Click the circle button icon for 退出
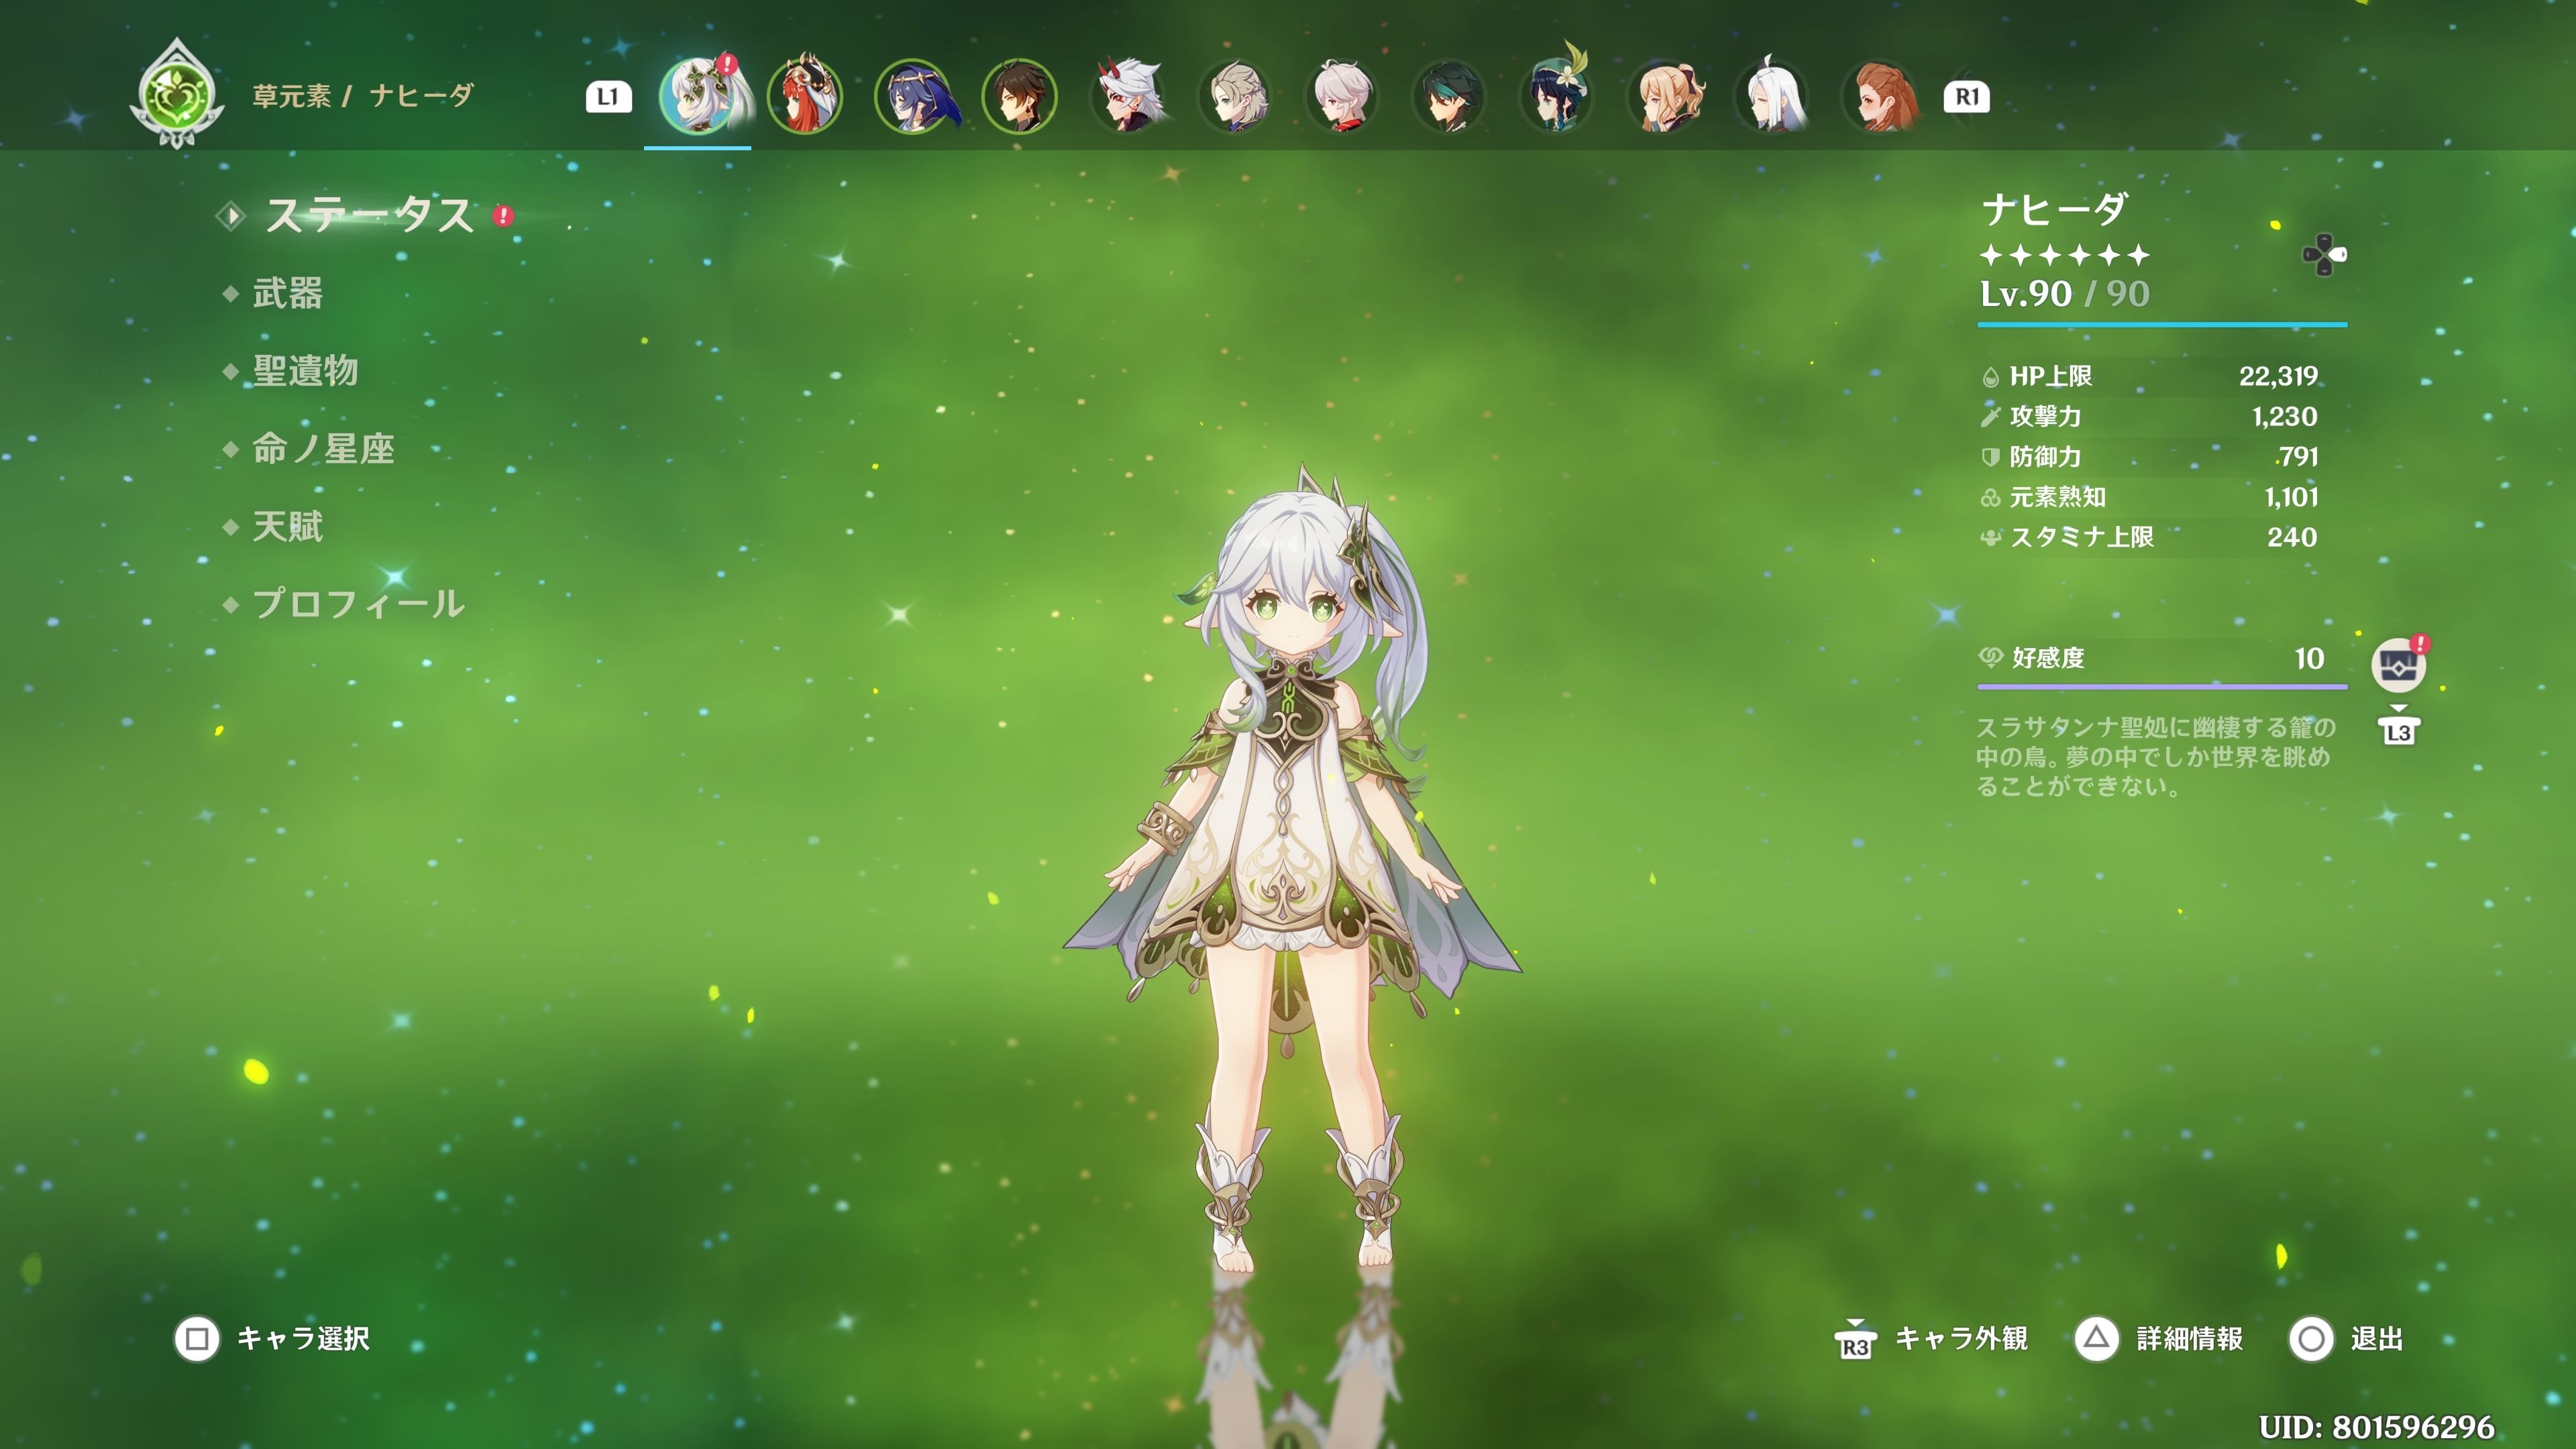Viewport: 2576px width, 1449px height. coord(2311,1339)
